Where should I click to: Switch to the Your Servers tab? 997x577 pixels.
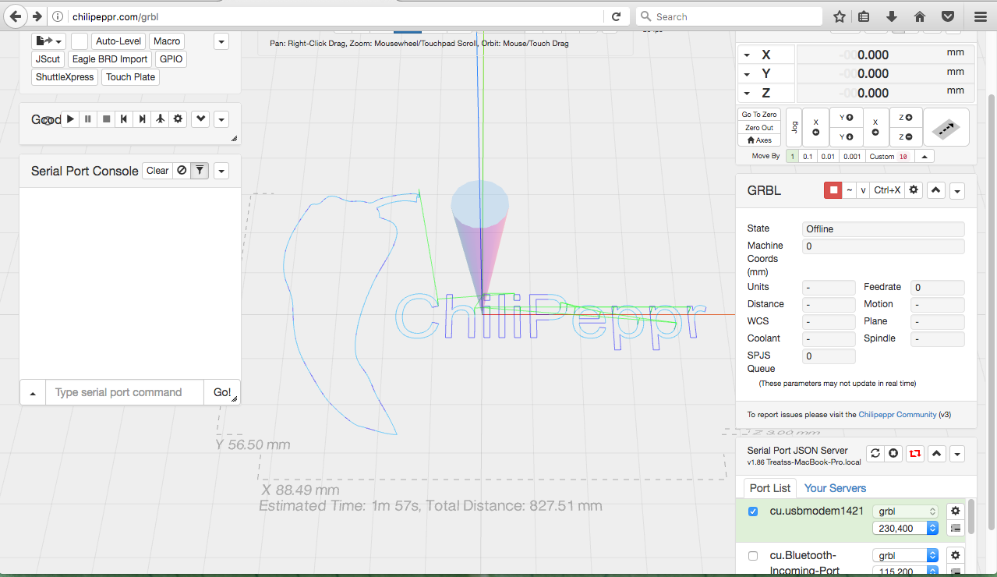pyautogui.click(x=835, y=488)
